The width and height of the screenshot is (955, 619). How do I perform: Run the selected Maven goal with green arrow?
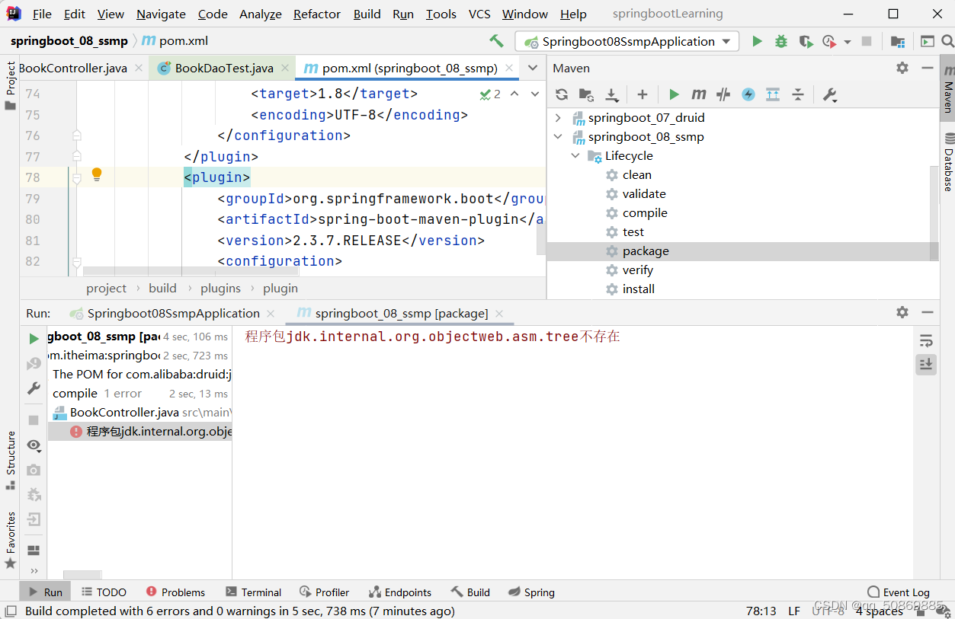click(674, 94)
